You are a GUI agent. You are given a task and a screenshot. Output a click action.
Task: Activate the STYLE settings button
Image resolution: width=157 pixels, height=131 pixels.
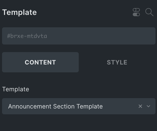pos(117,62)
